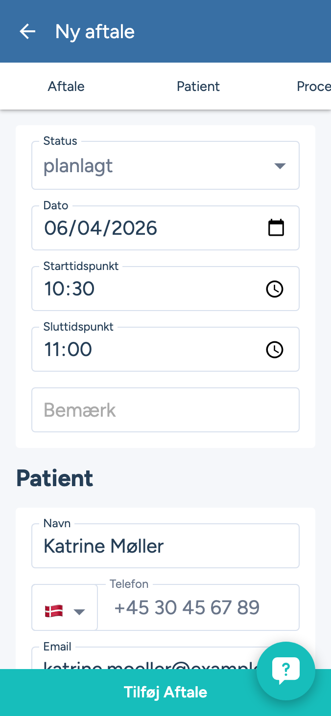This screenshot has width=331, height=716.
Task: Open the partially visible Proce tab
Action: coord(313,87)
